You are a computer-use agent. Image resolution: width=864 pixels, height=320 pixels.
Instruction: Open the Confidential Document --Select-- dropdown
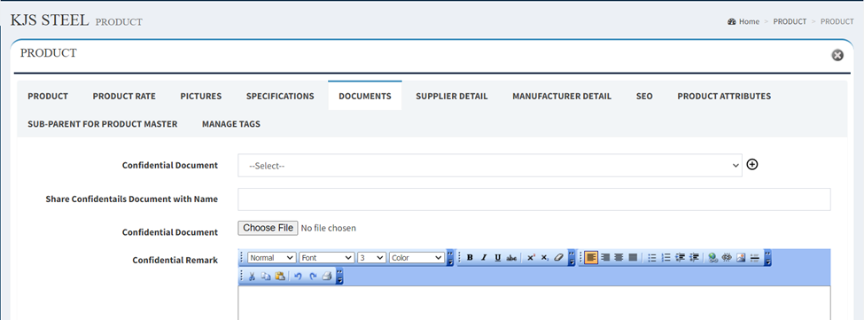click(490, 165)
